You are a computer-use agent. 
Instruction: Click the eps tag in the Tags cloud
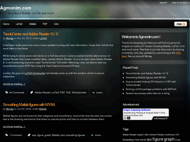149,140
